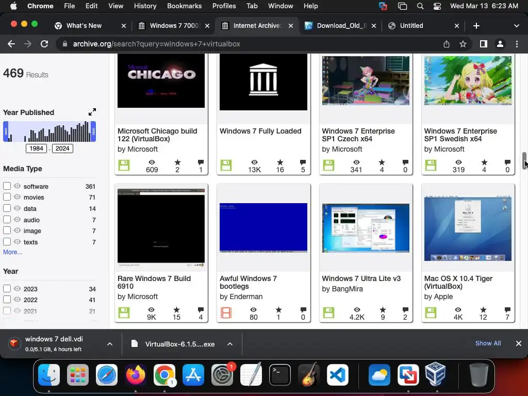Click the Chrome back arrow
Viewport: 528px width, 396px height.
(x=11, y=44)
